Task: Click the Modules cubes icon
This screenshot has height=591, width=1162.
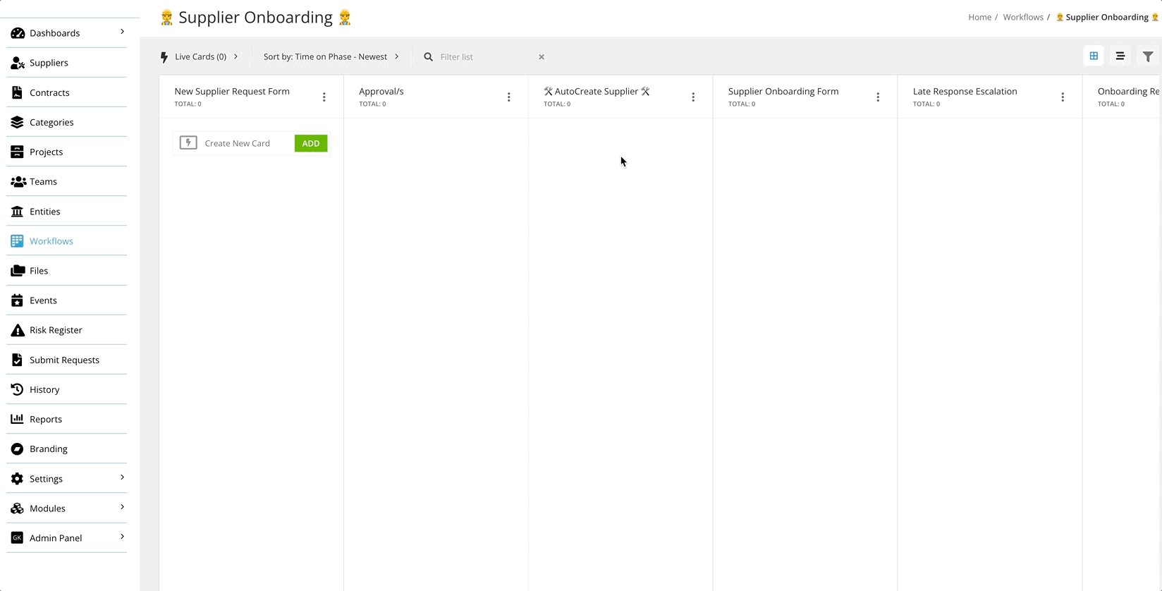Action: pyautogui.click(x=18, y=508)
